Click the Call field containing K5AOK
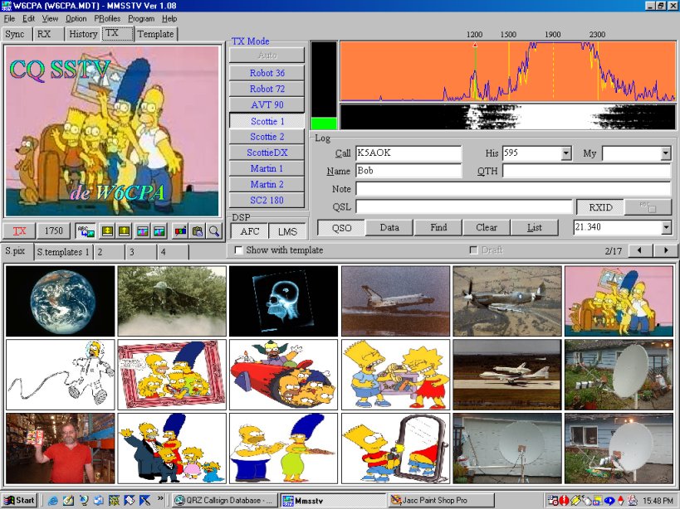Image resolution: width=680 pixels, height=509 pixels. point(408,153)
